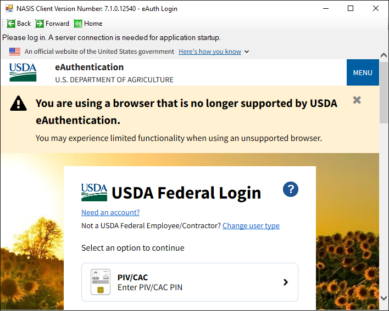This screenshot has height=311, width=389.
Task: Click the NASIS app icon in title bar
Action: tap(9, 9)
